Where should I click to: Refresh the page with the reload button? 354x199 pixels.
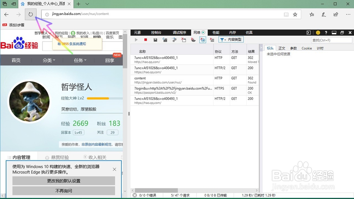30,14
